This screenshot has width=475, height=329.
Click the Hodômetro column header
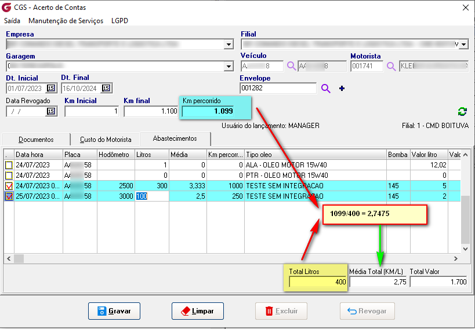coord(116,155)
